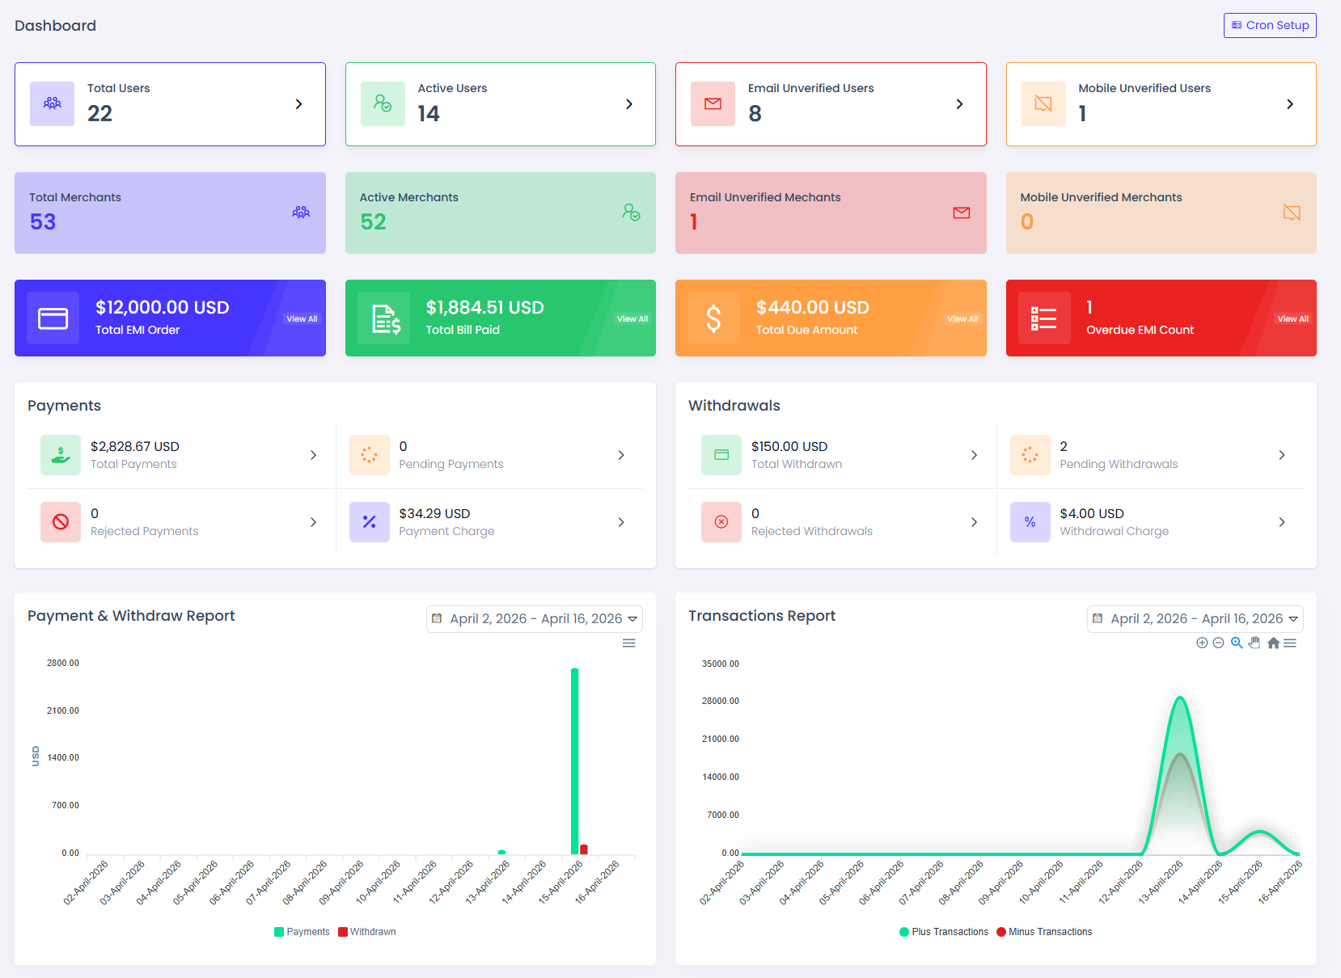Open the Active Users card
The image size is (1341, 978).
click(501, 104)
